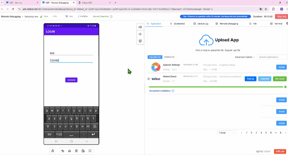Viewport: 288px width, 155px height.
Task: Tap the shift key on the phone keyboard
Action: 48,126
